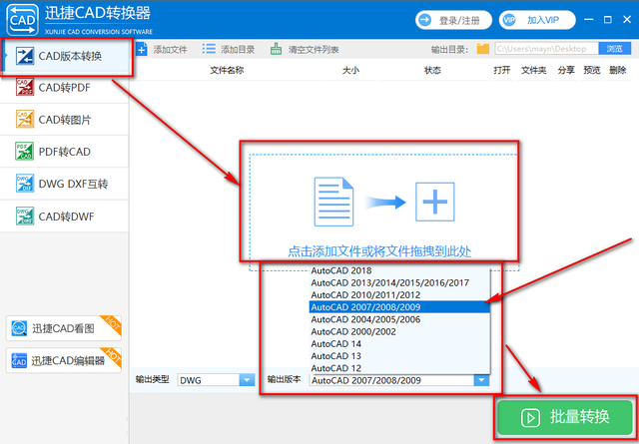Open the DWG DXF互转 sidebar item

[x=64, y=184]
